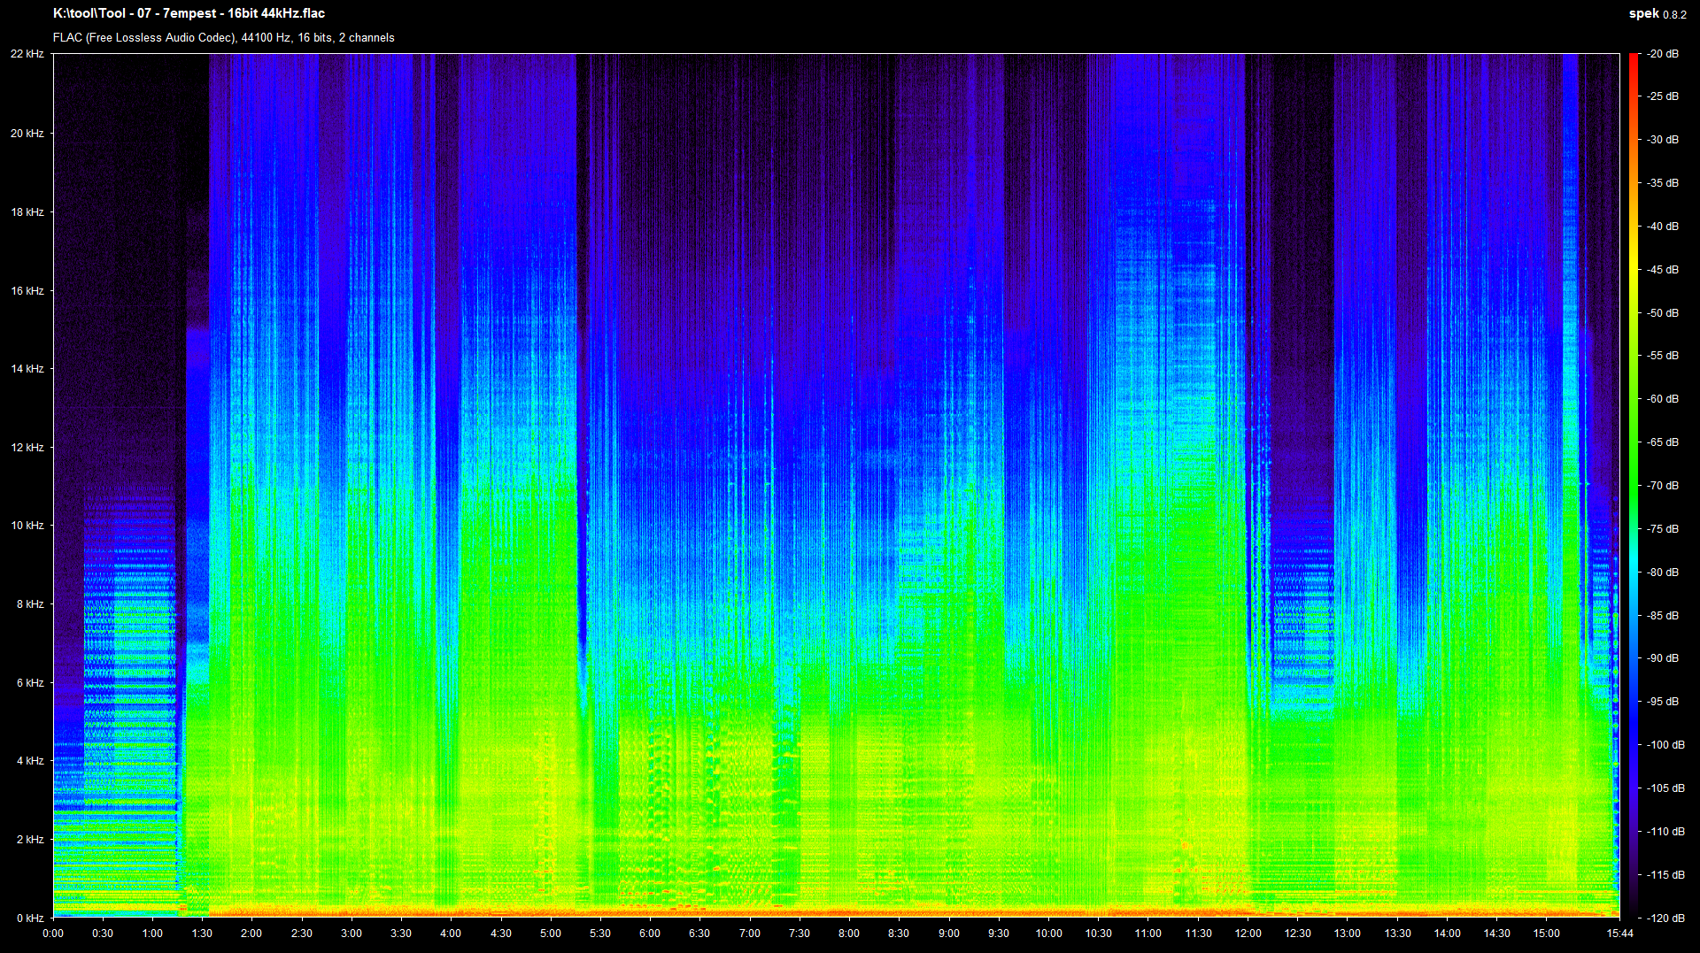The height and width of the screenshot is (953, 1700).
Task: Click the '14:00' time axis label
Action: pyautogui.click(x=1447, y=934)
